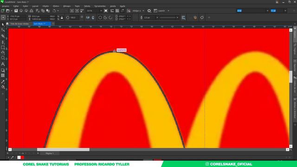Viewport: 297px width, 167px height.
Task: Expand the Undo history arrow
Action: click(58, 11)
